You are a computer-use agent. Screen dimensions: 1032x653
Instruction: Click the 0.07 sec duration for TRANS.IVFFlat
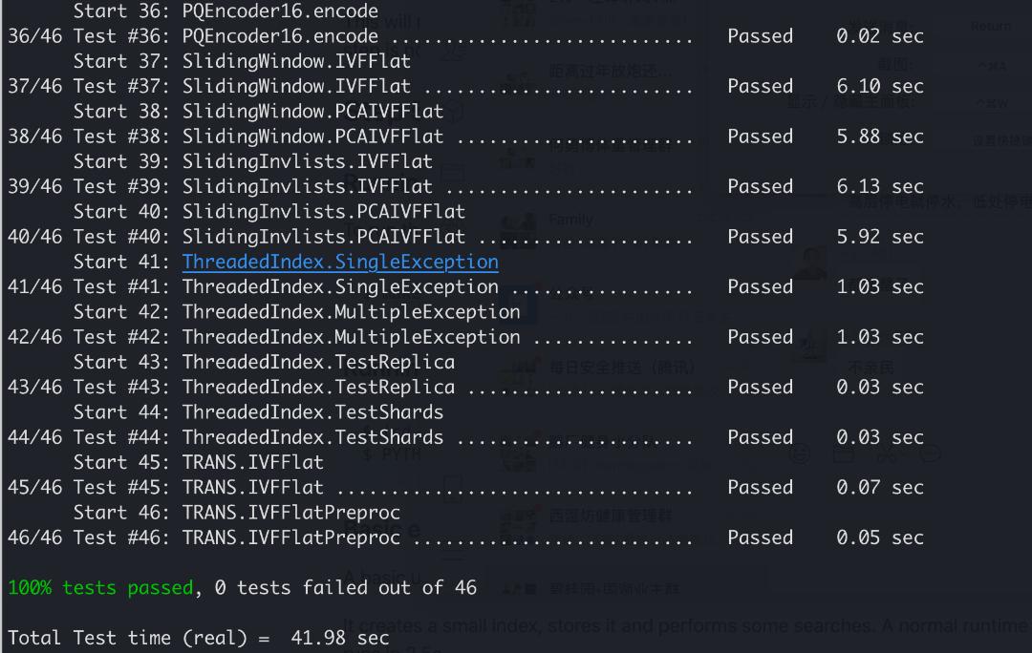[880, 487]
